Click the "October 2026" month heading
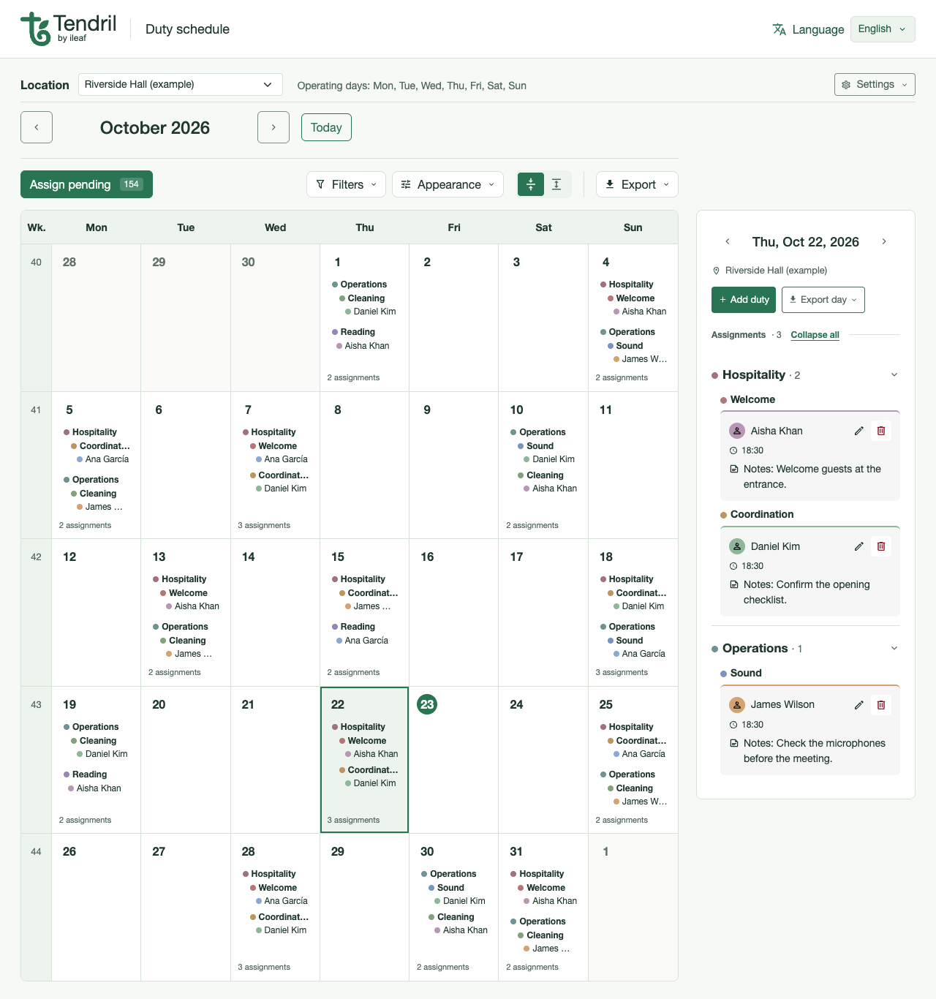The width and height of the screenshot is (936, 999). tap(155, 128)
